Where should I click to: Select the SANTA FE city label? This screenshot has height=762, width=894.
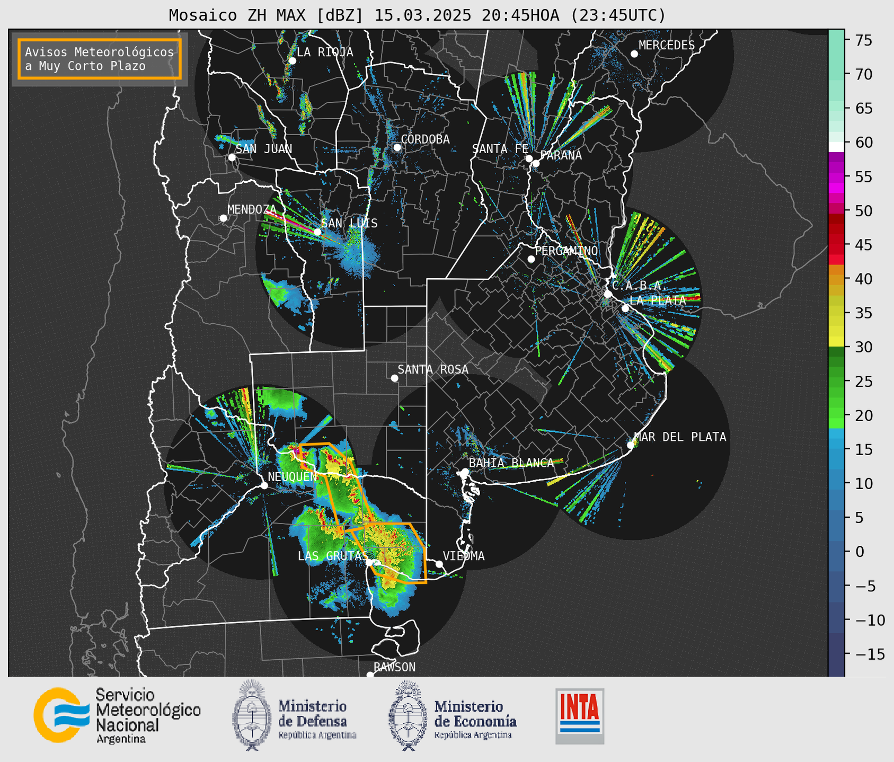500,149
